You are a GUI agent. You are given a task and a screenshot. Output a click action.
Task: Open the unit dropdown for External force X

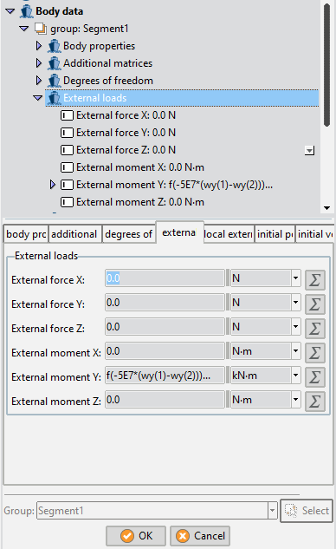(295, 278)
